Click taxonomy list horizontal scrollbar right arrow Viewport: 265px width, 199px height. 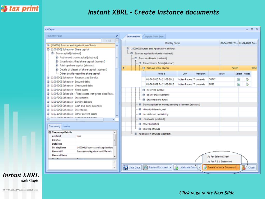[x=113, y=119]
